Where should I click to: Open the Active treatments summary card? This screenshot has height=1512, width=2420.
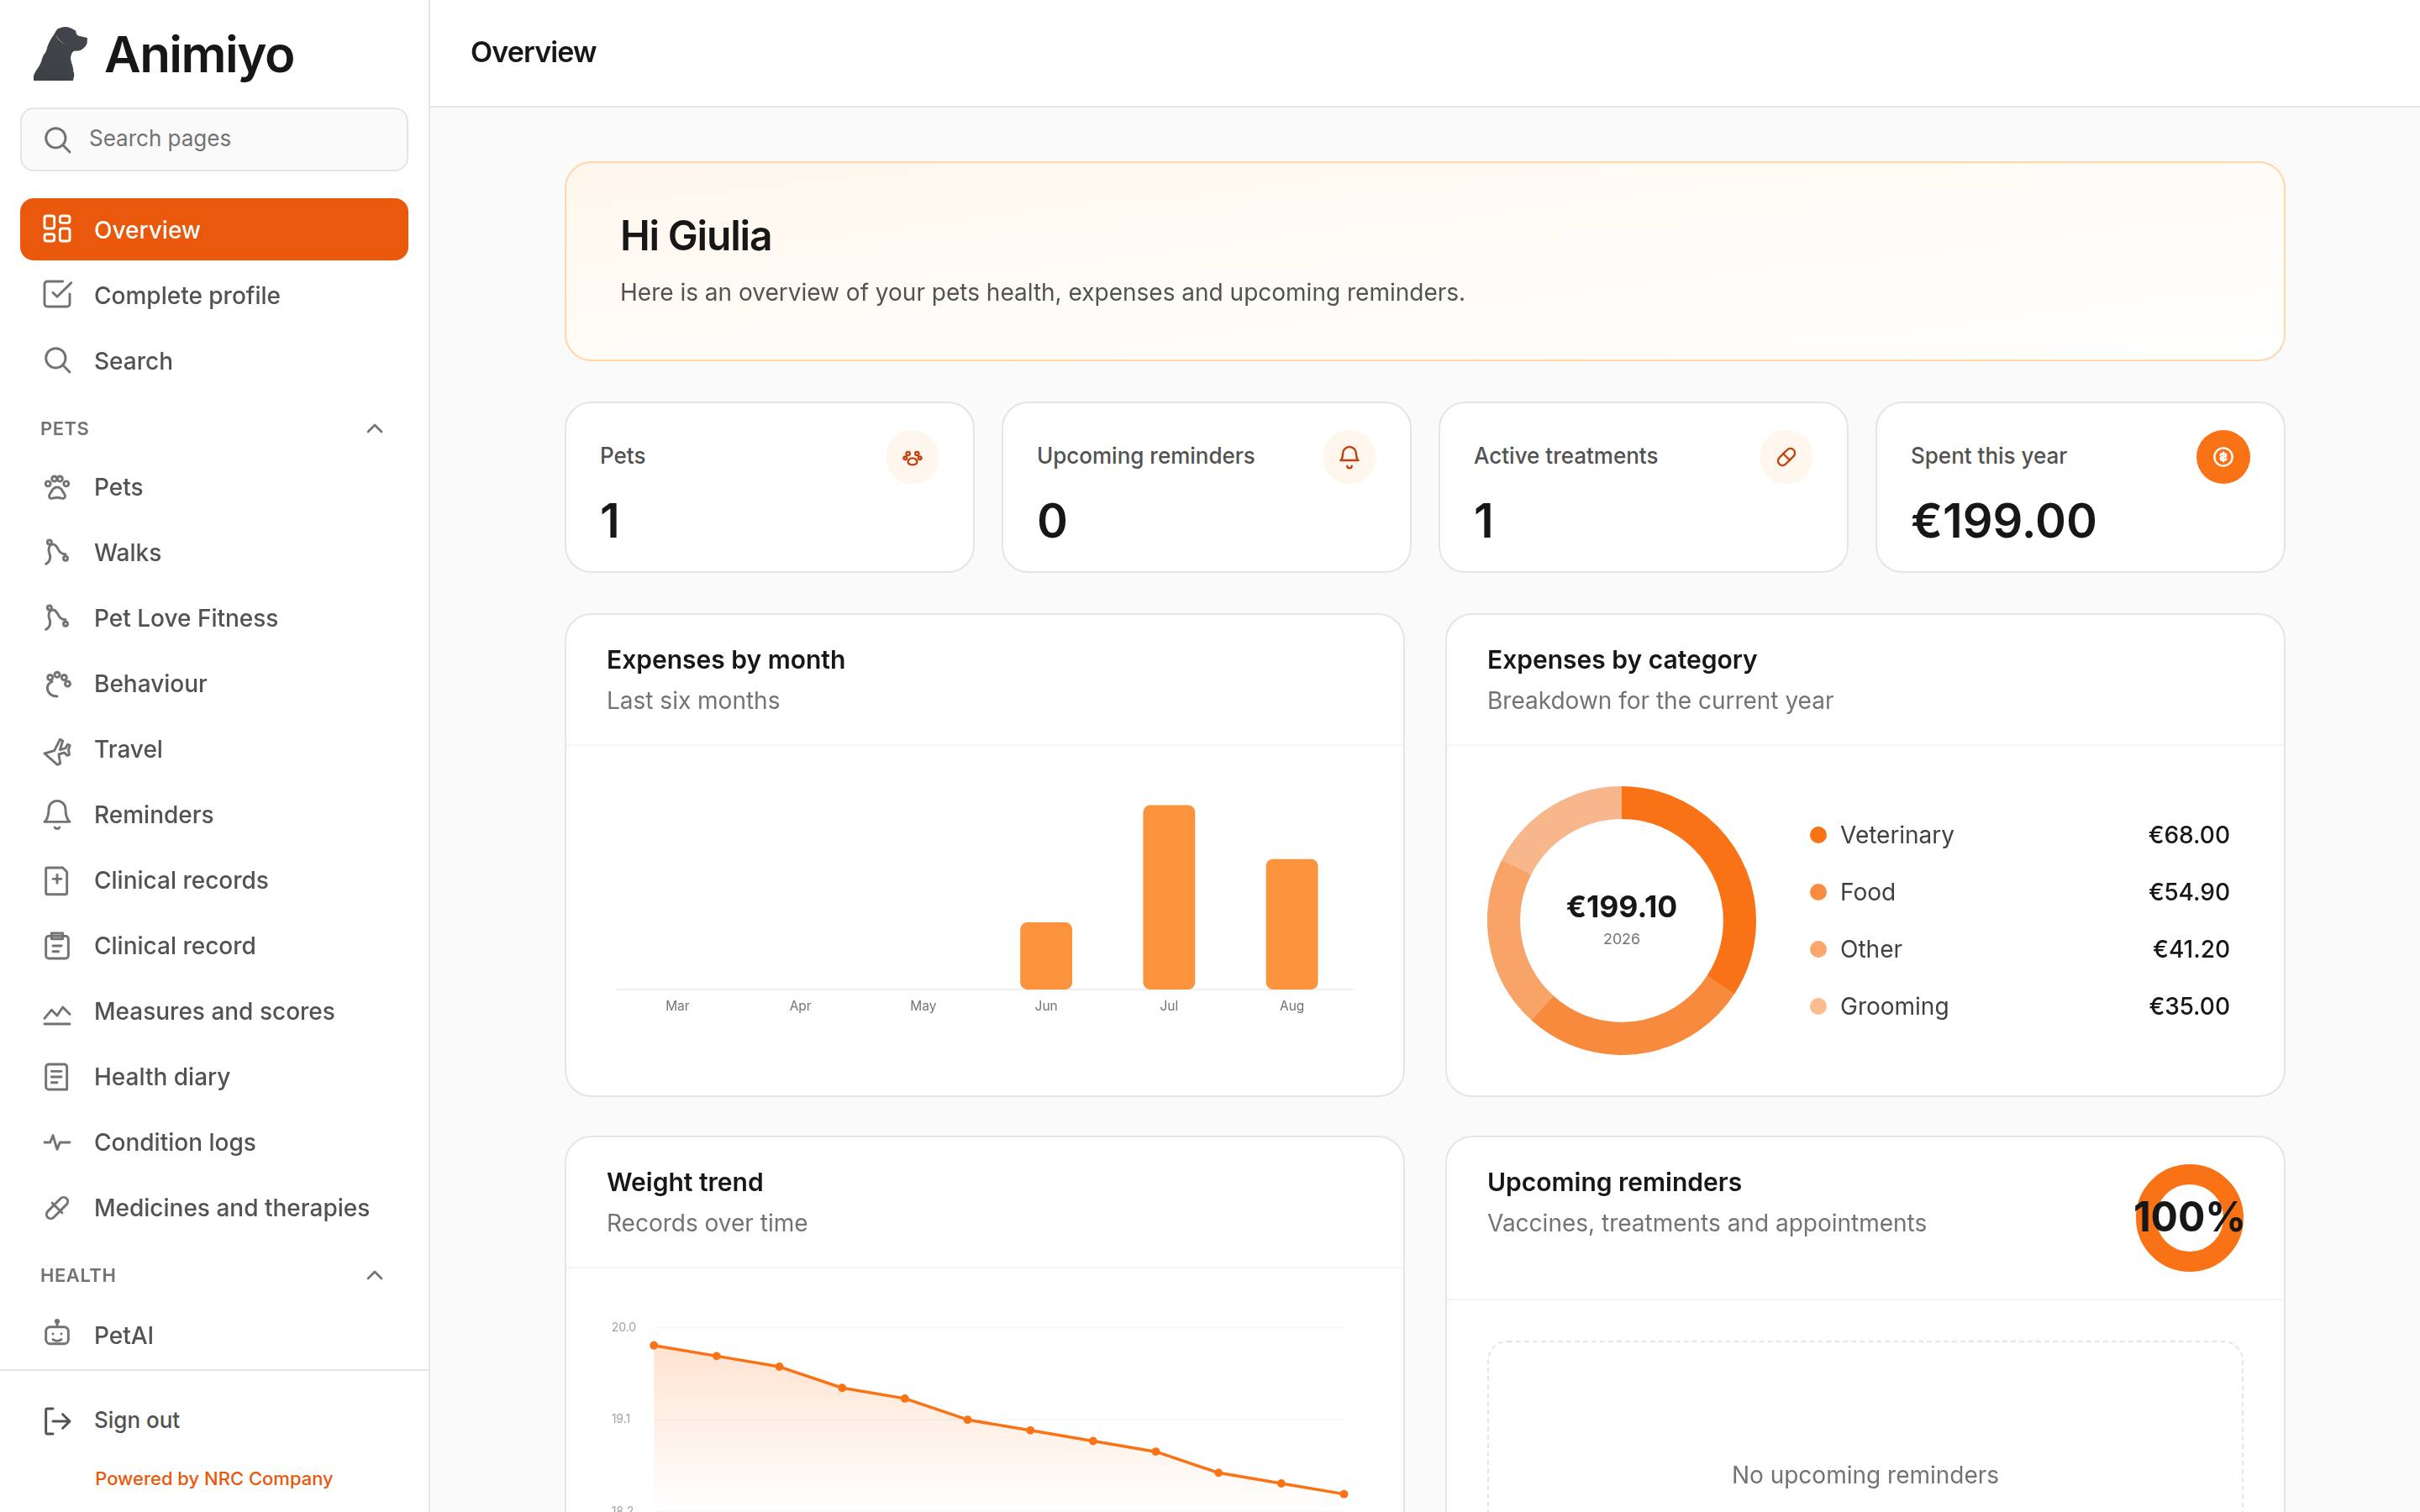pos(1643,487)
